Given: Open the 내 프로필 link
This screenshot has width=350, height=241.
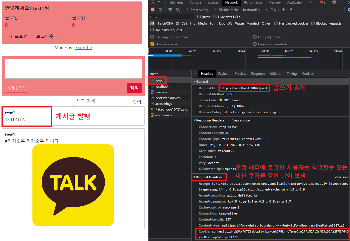Looking at the screenshot, I should (x=18, y=36).
